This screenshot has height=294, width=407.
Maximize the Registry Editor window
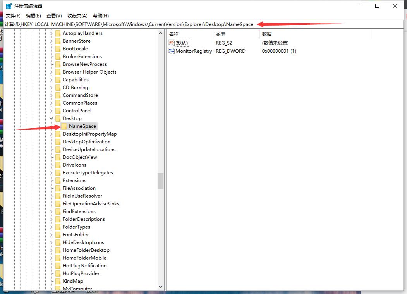pyautogui.click(x=377, y=6)
